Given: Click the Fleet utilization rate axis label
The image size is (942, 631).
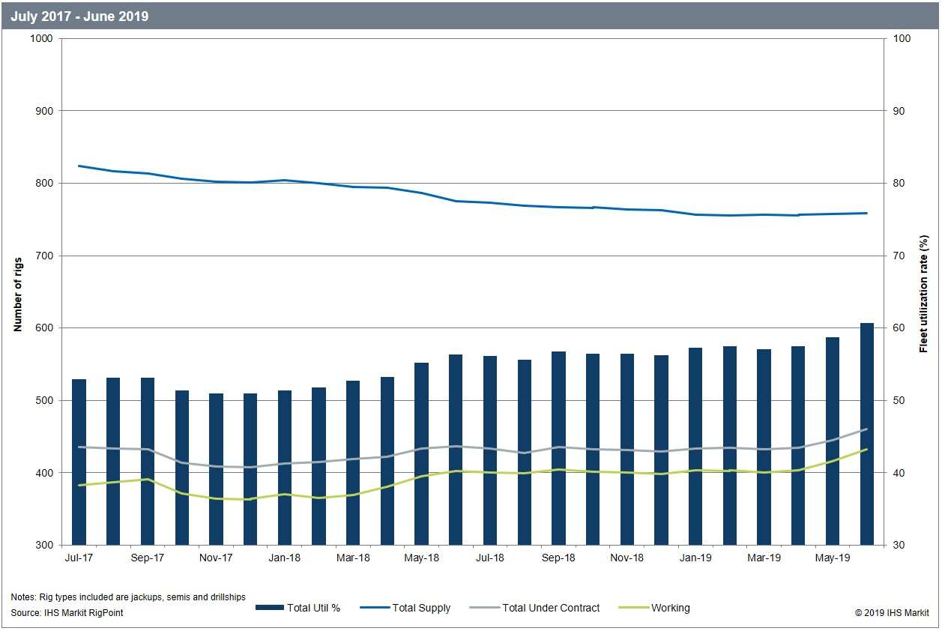Looking at the screenshot, I should pyautogui.click(x=923, y=293).
